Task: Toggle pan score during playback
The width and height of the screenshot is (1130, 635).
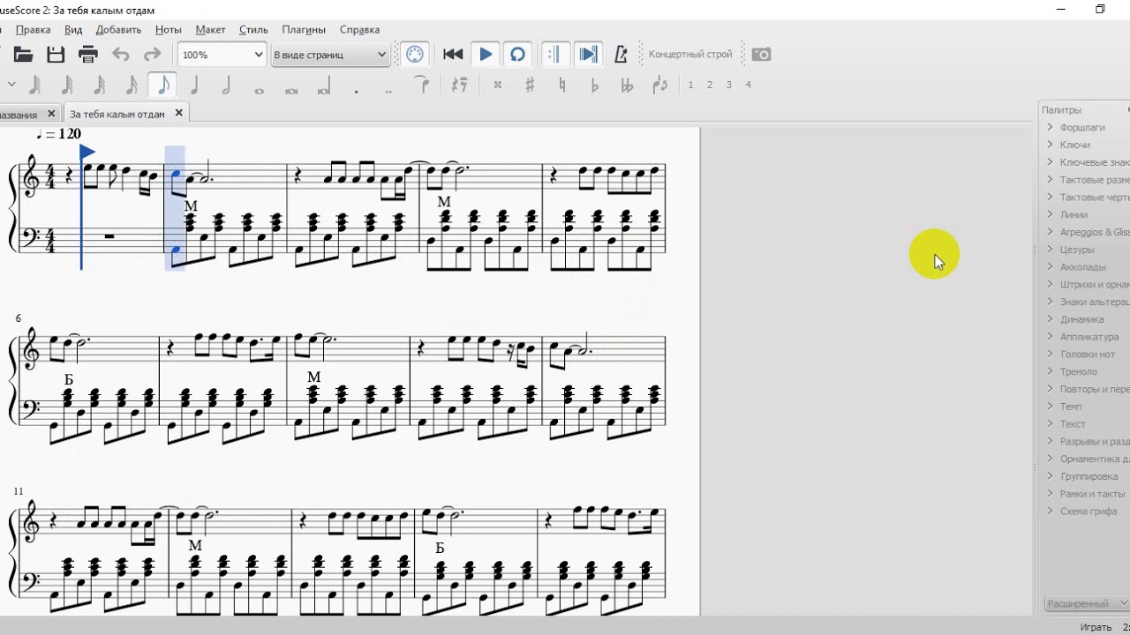Action: coord(588,55)
